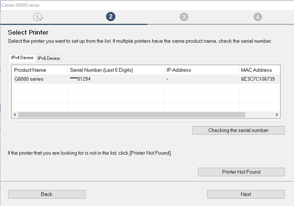294x206 pixels.
Task: Click the step 1 completed indicator
Action: [x=38, y=17]
